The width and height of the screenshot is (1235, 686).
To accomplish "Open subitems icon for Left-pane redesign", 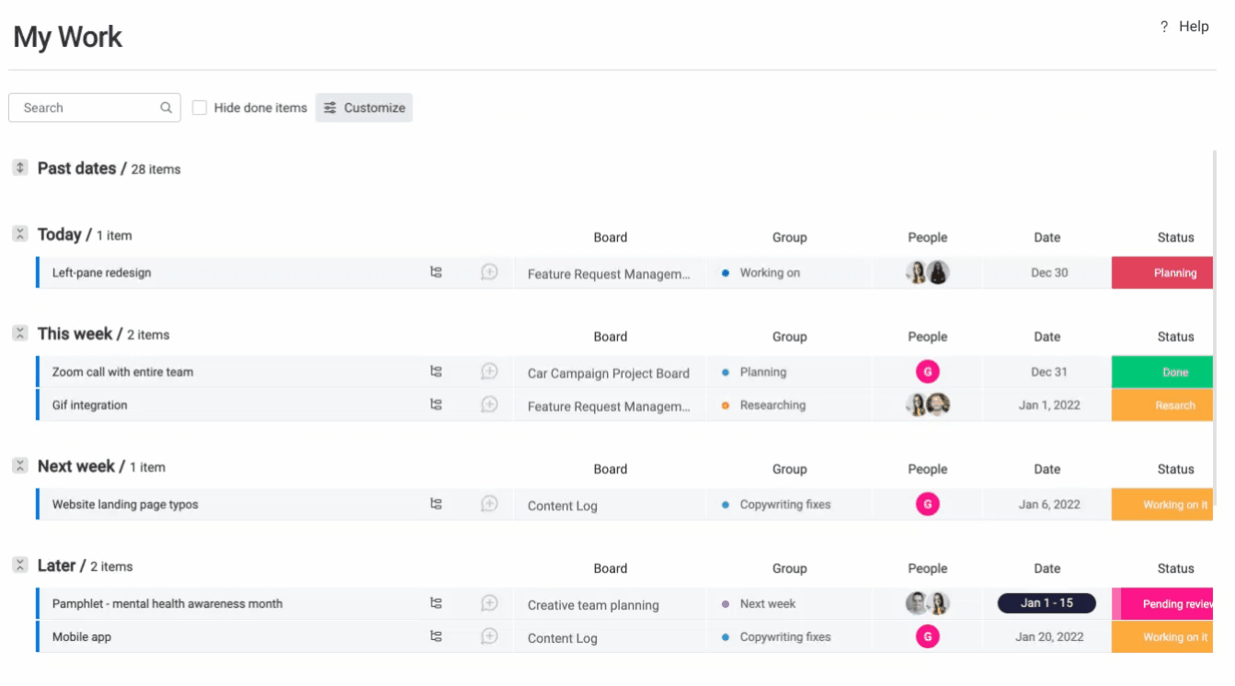I will [436, 272].
